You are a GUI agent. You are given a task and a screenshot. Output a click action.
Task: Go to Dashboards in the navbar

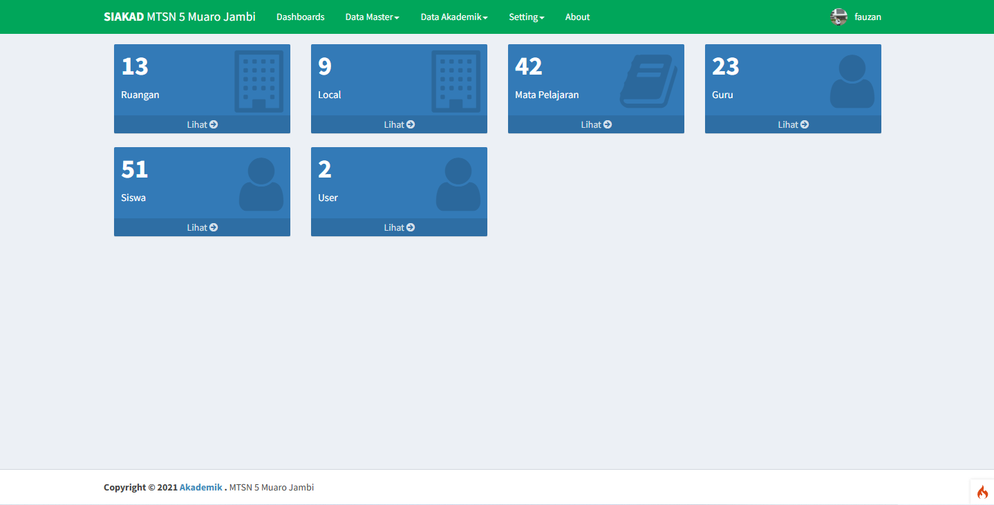point(300,17)
